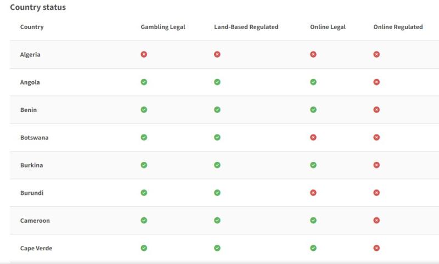Click Algeria's red Land-Based Regulated cross icon
439x264 pixels.
217,54
